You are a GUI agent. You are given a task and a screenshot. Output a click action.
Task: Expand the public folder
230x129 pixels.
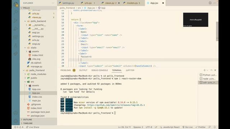tap(38, 78)
